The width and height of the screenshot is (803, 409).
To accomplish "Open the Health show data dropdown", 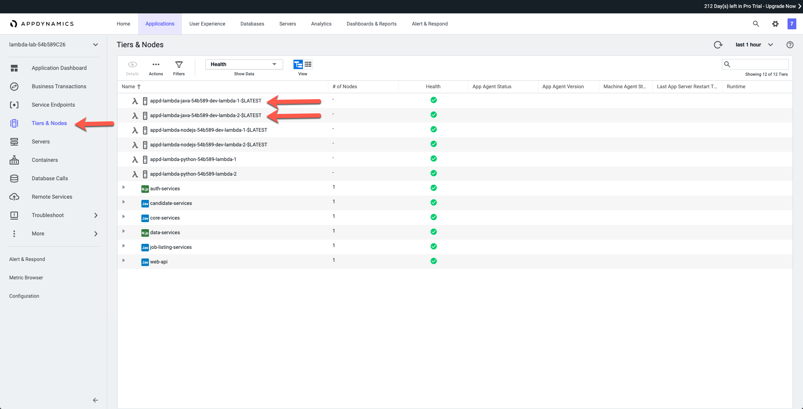I will [x=244, y=64].
